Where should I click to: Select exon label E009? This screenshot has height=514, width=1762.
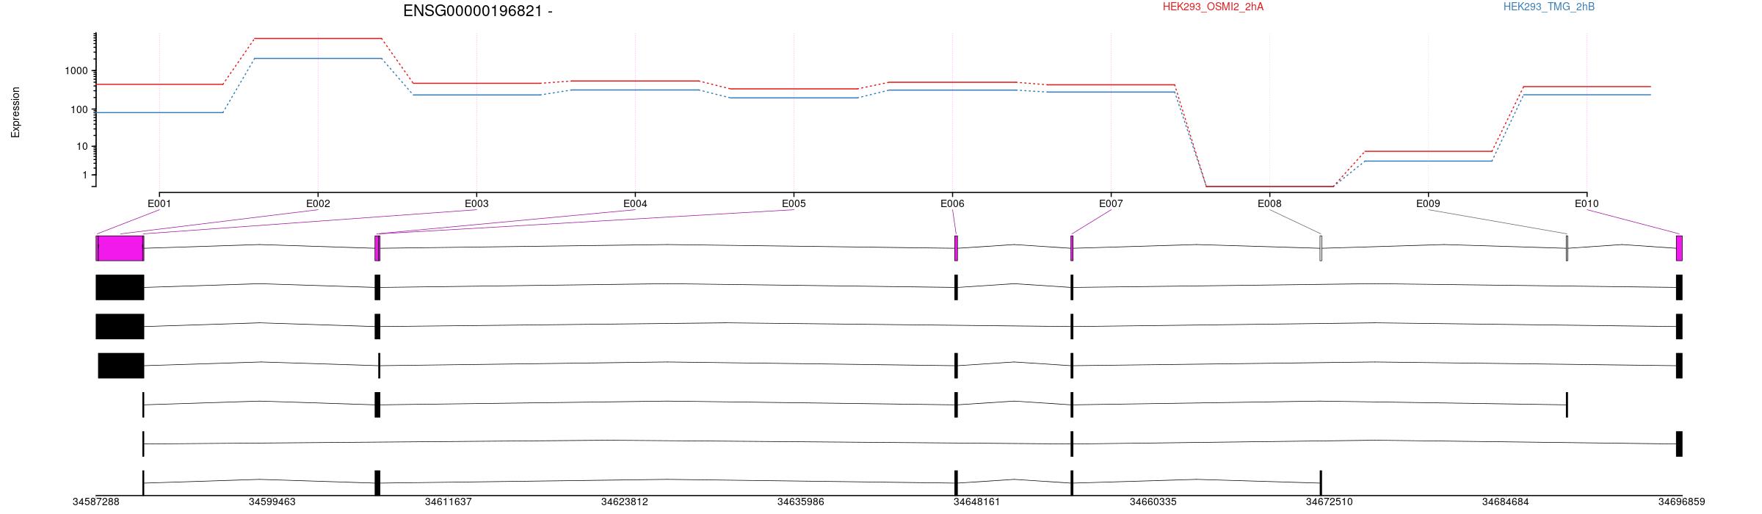point(1428,203)
